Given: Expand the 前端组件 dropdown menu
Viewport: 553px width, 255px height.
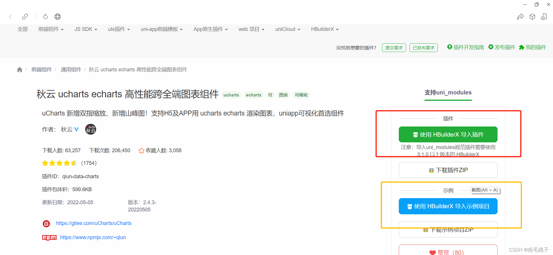Looking at the screenshot, I should click(51, 29).
